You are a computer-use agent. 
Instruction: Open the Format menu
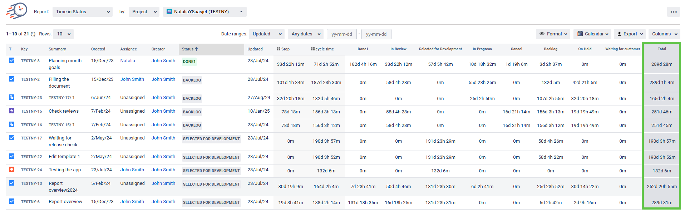click(553, 34)
